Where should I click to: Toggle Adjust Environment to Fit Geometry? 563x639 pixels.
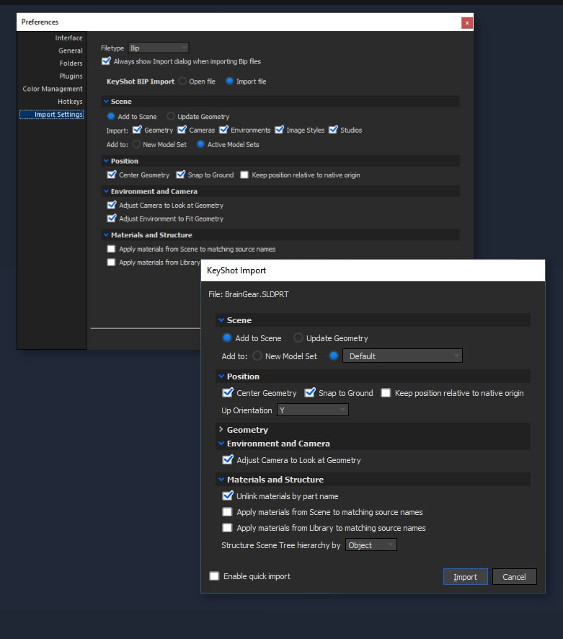coord(111,219)
